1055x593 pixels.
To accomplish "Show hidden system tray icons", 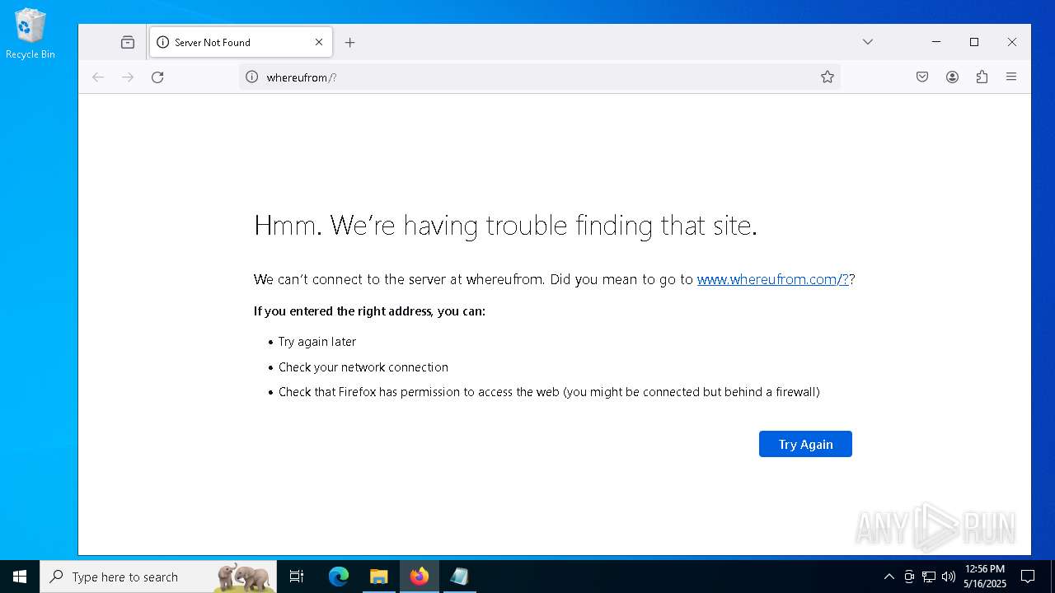I will coord(889,577).
